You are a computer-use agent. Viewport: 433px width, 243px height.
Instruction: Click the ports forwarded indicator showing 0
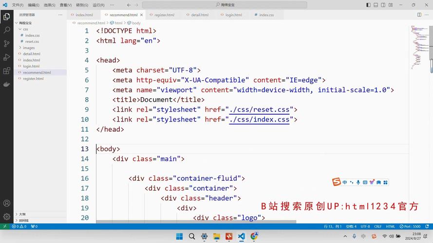[x=34, y=226]
